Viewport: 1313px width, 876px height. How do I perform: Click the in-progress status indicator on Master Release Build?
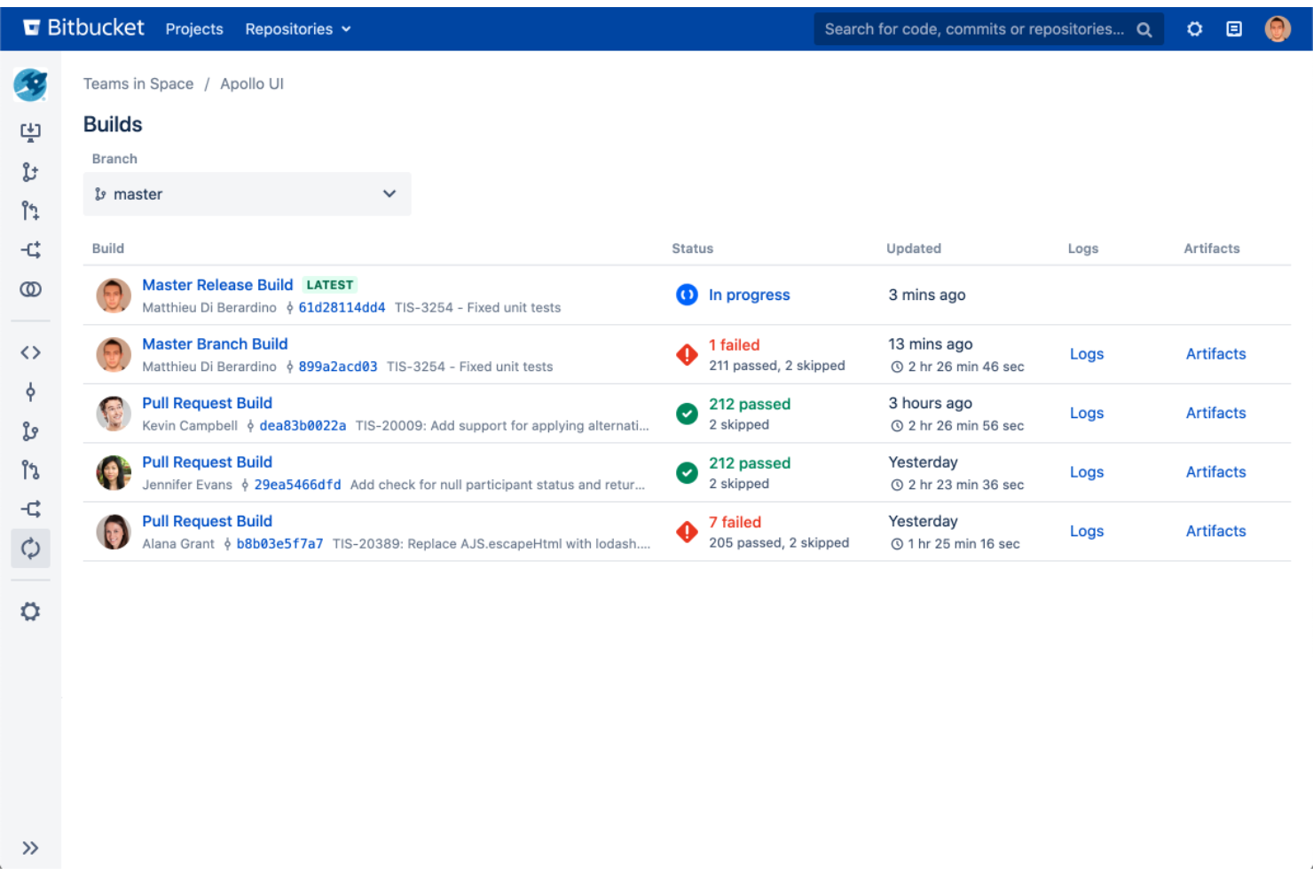(x=687, y=295)
